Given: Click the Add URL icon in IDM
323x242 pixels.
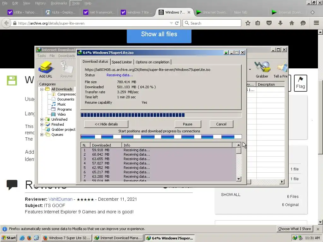Looking at the screenshot, I should click(46, 67).
